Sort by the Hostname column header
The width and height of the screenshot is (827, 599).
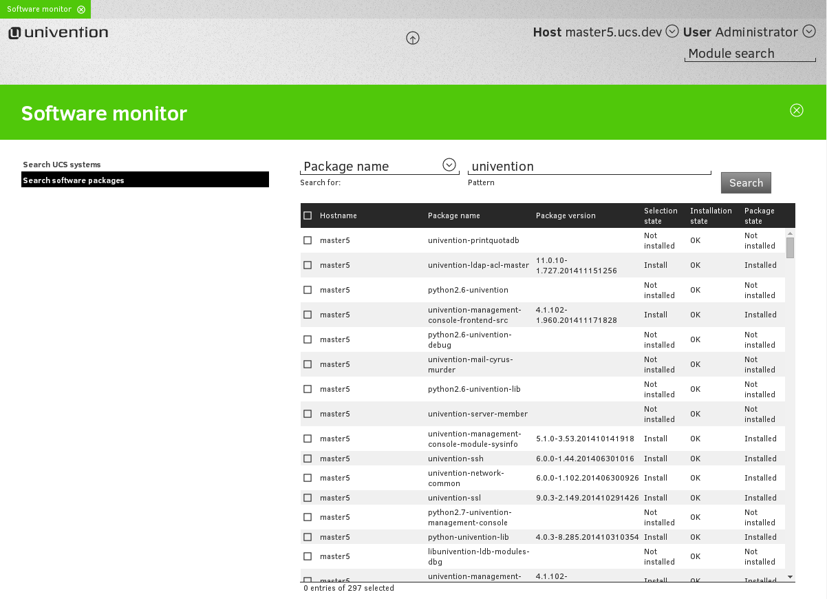coord(339,216)
